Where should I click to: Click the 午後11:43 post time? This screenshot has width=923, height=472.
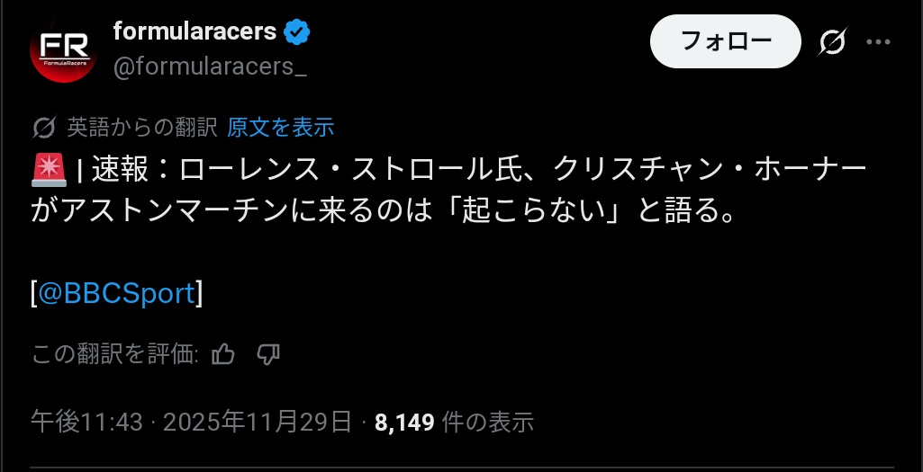(x=86, y=422)
